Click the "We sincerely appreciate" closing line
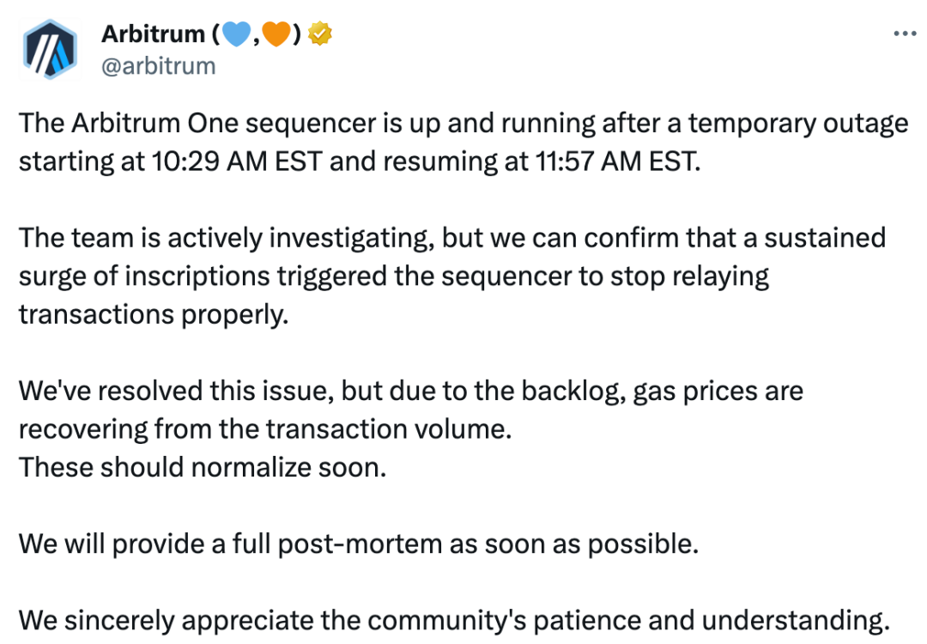This screenshot has height=644, width=927. (x=163, y=619)
